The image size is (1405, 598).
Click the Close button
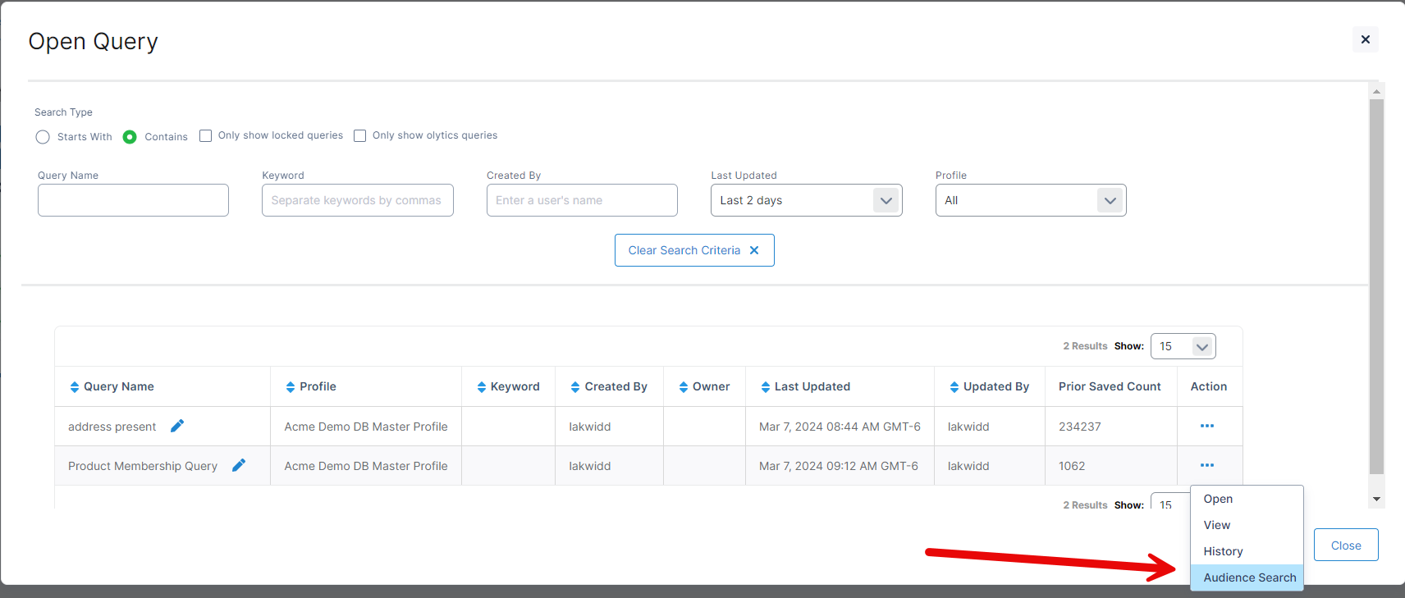1345,546
